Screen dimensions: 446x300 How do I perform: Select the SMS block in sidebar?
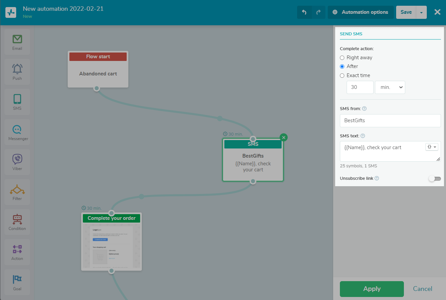coord(17,102)
